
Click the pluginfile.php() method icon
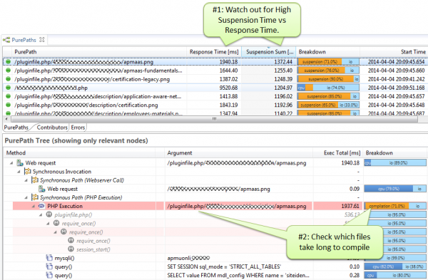click(x=49, y=214)
